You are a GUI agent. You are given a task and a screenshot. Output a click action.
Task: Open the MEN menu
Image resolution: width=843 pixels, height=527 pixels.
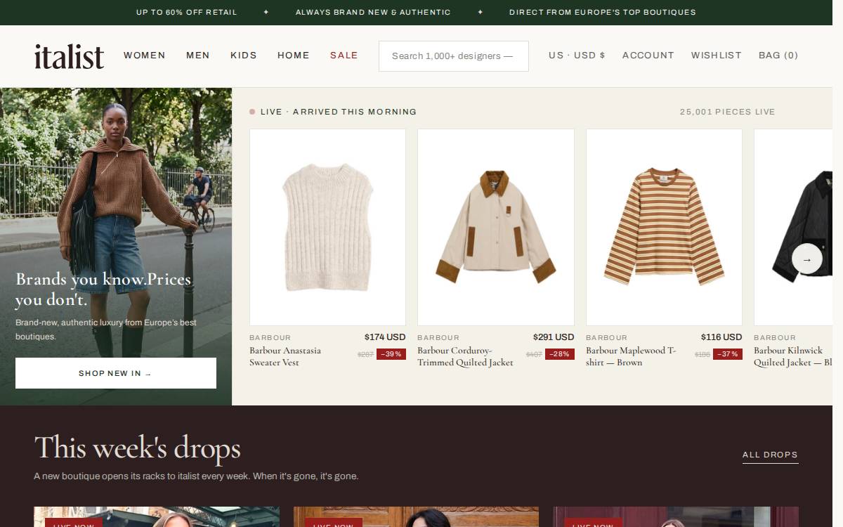click(198, 56)
